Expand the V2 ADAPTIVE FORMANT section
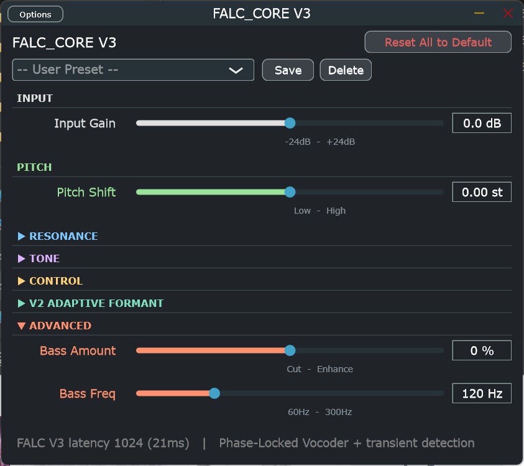 click(90, 303)
